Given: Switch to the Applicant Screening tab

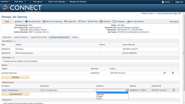Looking at the screenshot, I should coord(38,37).
